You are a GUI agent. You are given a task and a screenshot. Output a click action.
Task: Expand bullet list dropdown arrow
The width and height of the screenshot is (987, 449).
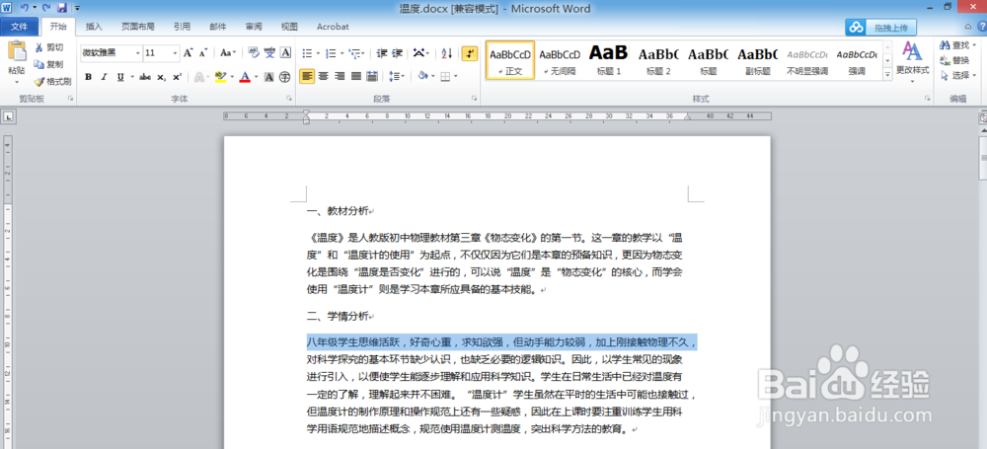pos(319,53)
